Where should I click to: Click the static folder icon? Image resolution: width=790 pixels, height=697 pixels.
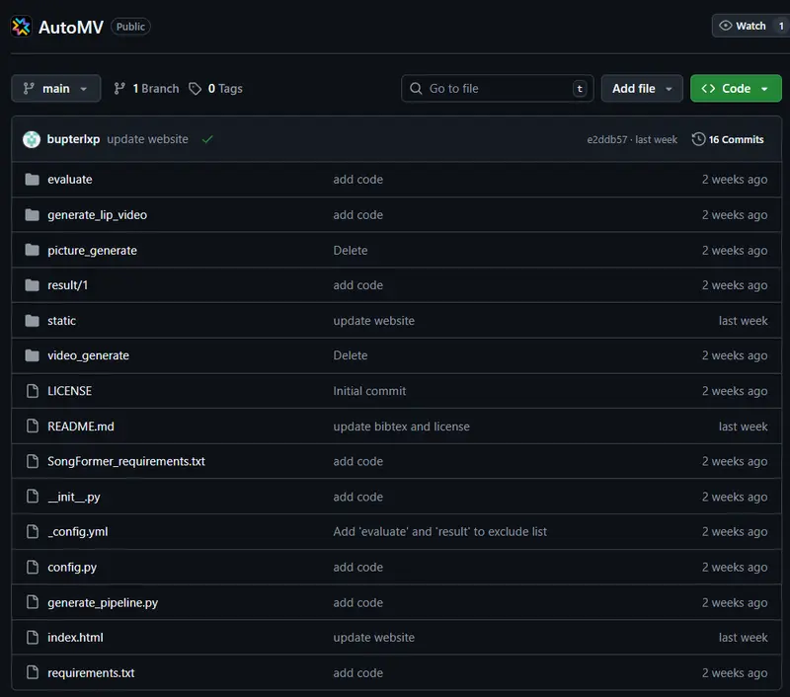tap(32, 321)
